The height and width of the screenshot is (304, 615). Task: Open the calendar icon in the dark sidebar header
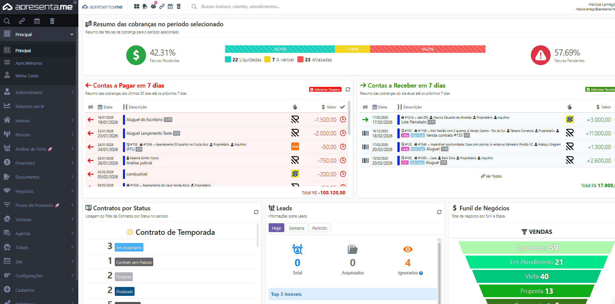(37, 21)
